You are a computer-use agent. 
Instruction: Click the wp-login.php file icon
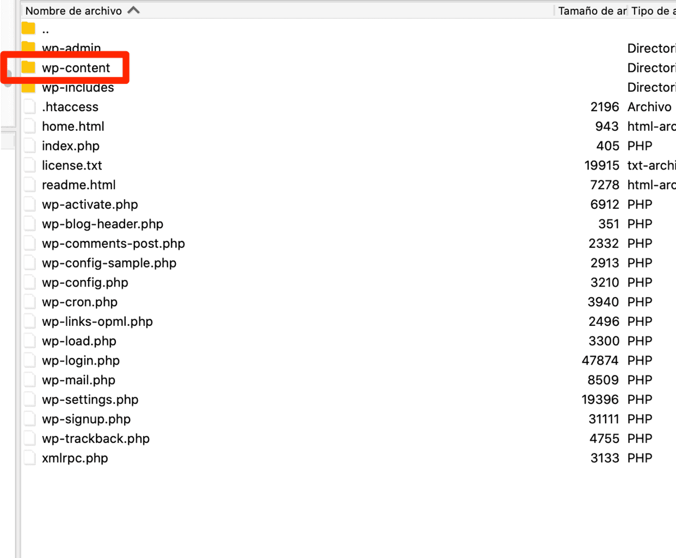(x=30, y=361)
